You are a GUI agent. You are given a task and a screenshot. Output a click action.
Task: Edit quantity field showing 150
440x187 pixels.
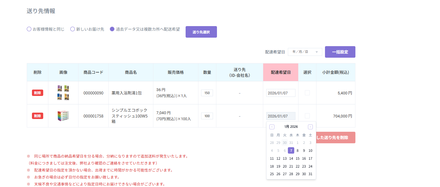point(207,93)
